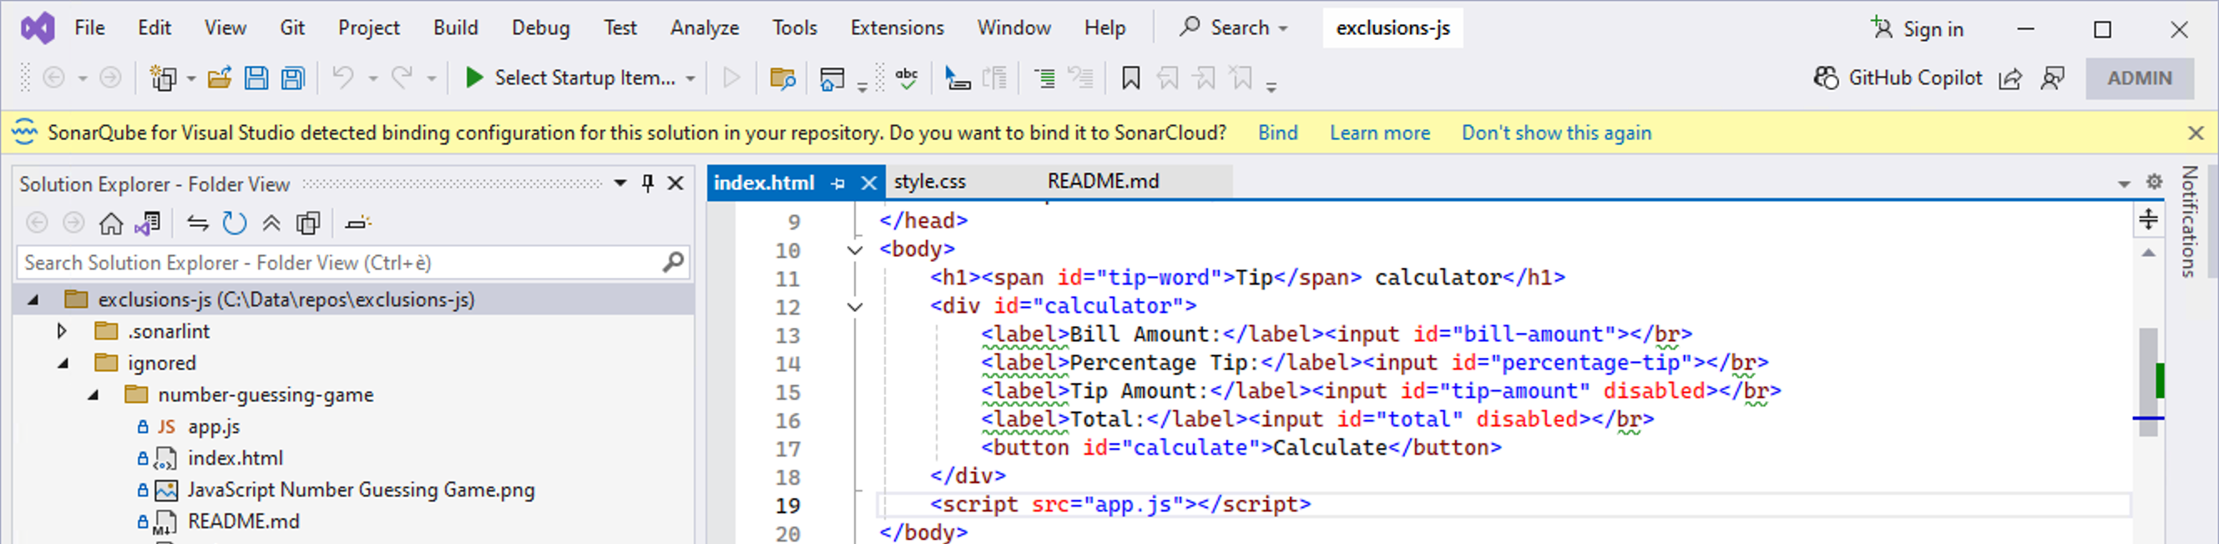Click the New Project toolbar icon
The width and height of the screenshot is (2219, 544).
pos(163,78)
